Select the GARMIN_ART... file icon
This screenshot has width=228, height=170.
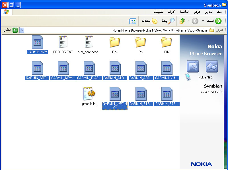point(141,68)
